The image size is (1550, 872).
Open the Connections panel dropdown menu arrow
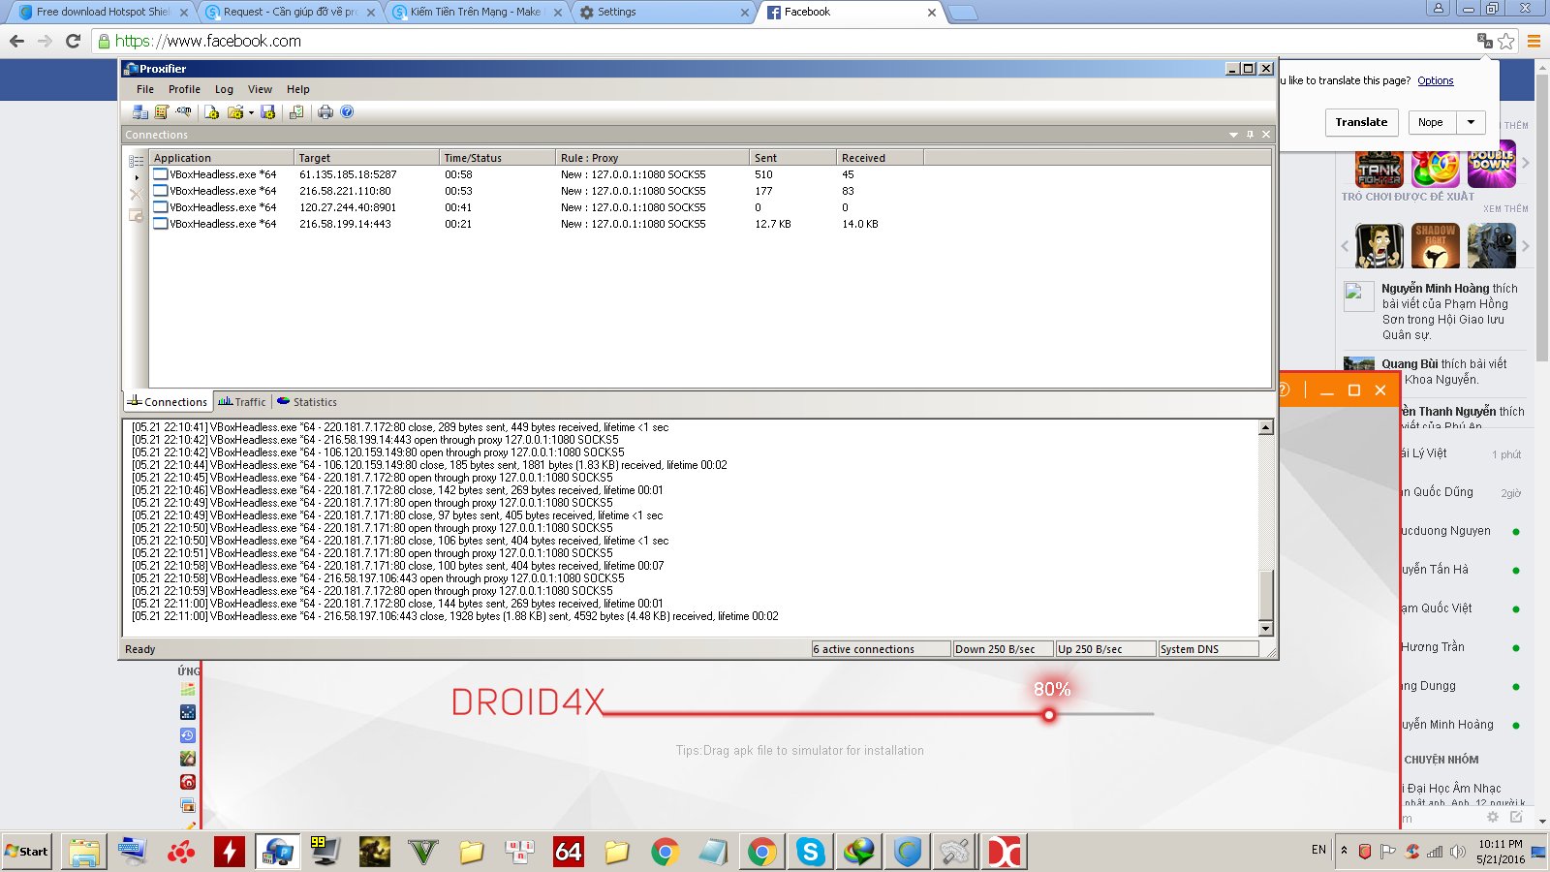tap(1233, 135)
